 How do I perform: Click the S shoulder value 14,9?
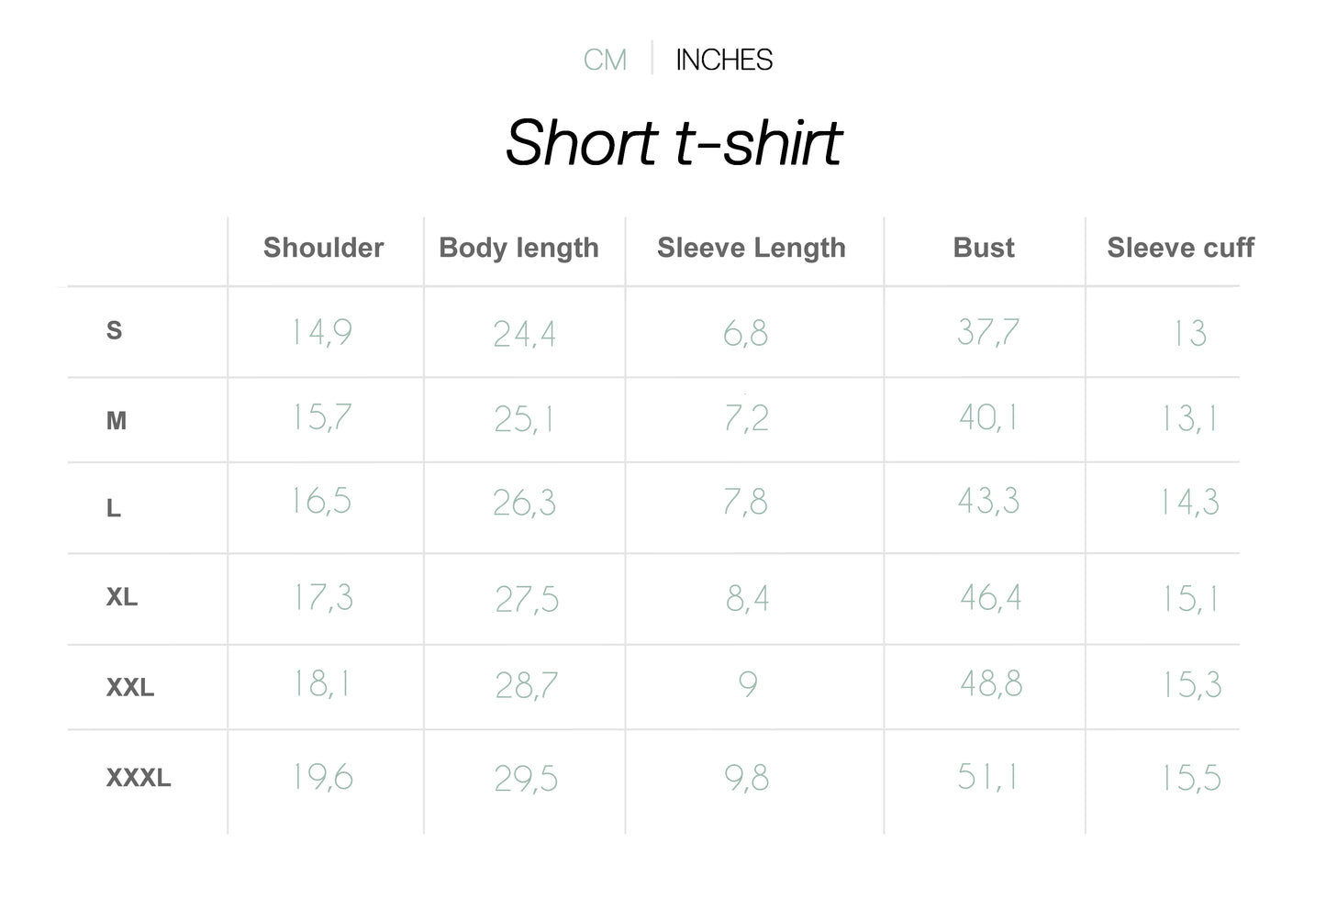pyautogui.click(x=322, y=332)
